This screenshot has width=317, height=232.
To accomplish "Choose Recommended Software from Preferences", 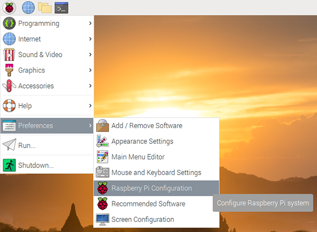I will 156,204.
